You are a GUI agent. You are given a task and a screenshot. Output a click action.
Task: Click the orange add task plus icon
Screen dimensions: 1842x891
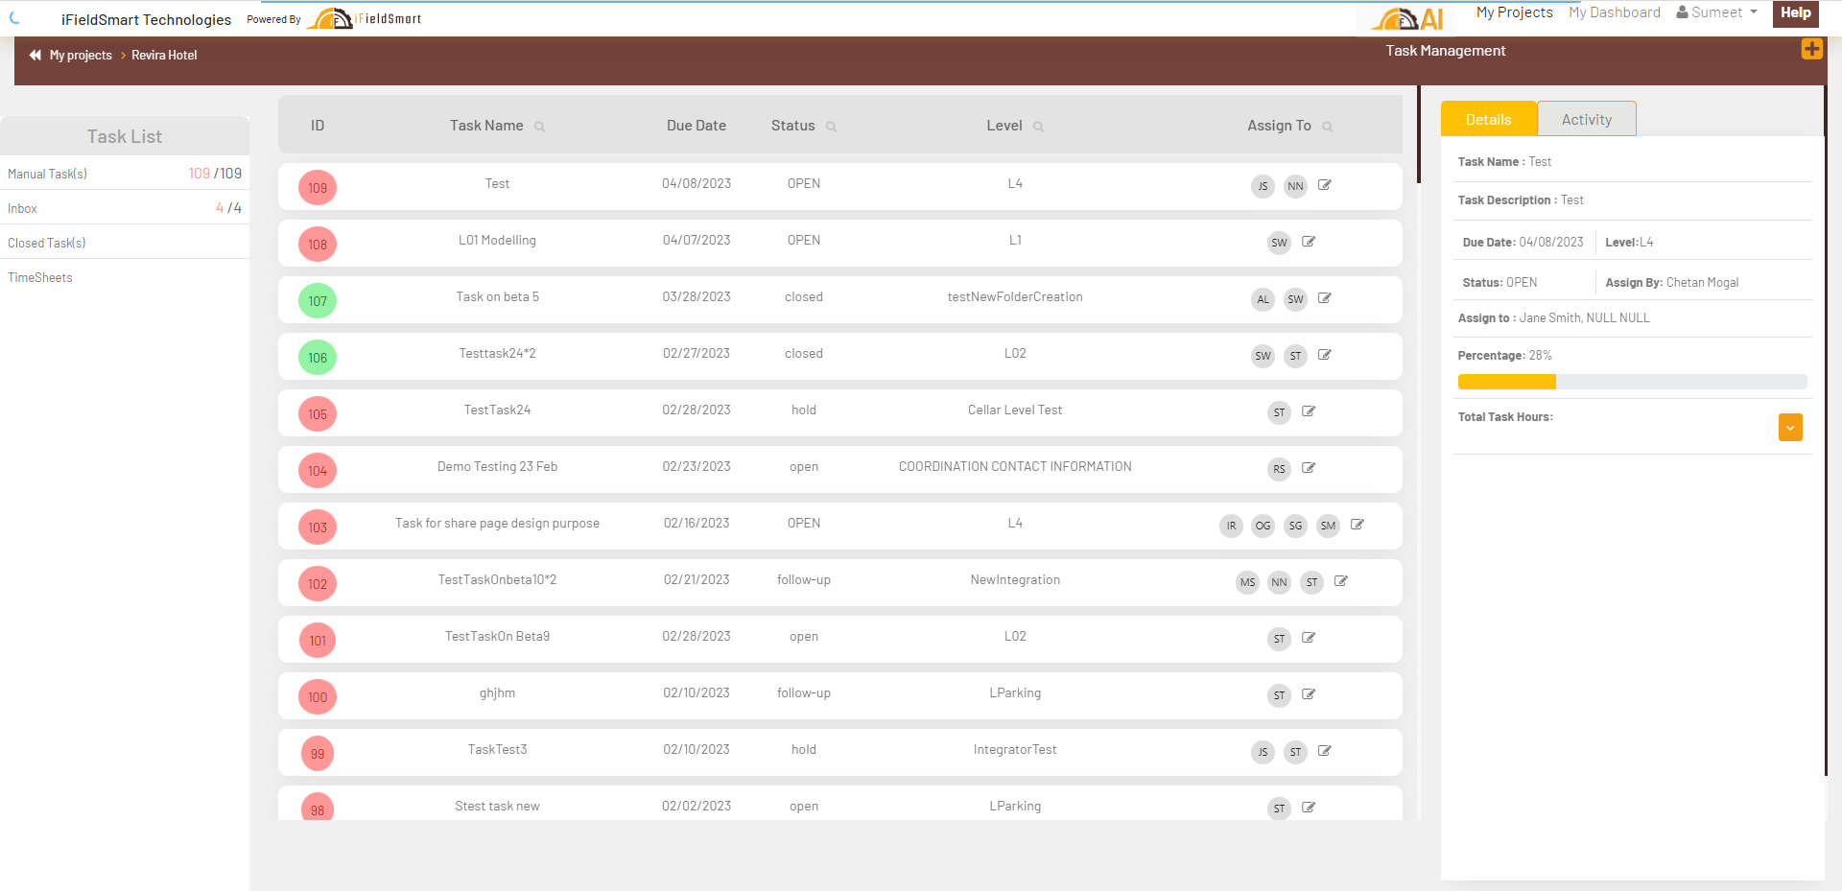[1811, 49]
